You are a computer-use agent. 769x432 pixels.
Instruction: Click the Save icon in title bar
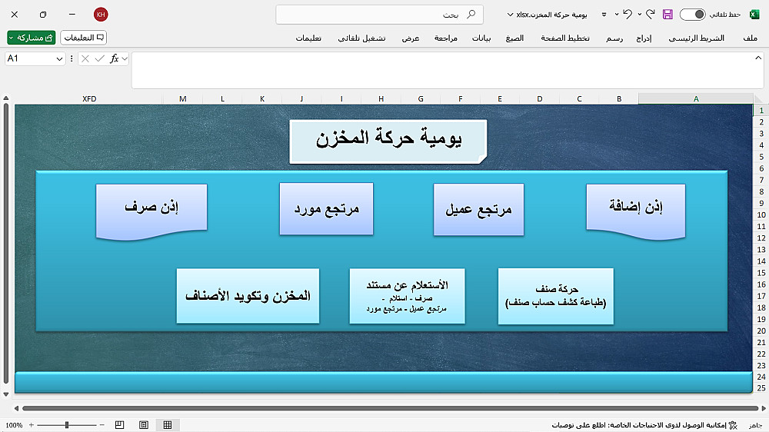pyautogui.click(x=667, y=14)
